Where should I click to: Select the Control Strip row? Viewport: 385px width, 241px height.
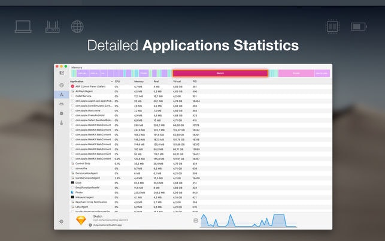(201, 164)
